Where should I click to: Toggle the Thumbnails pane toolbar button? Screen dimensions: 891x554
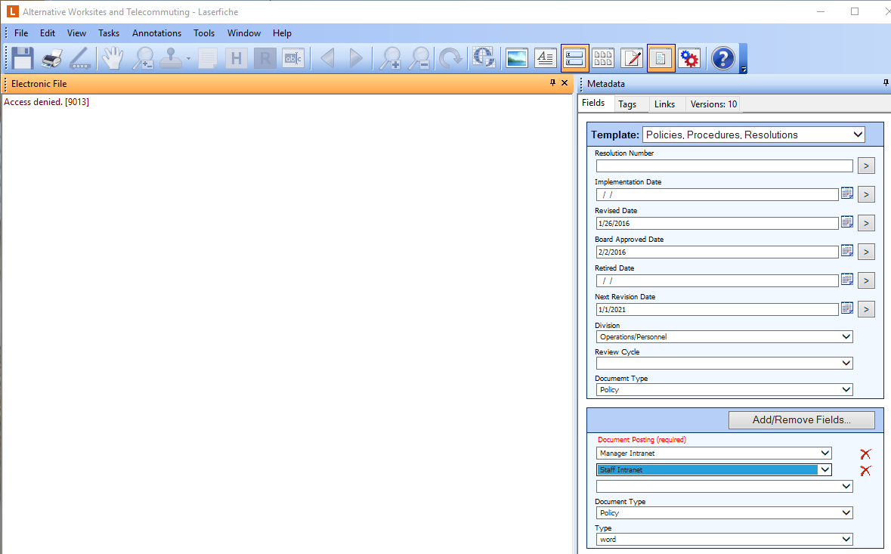click(x=603, y=58)
